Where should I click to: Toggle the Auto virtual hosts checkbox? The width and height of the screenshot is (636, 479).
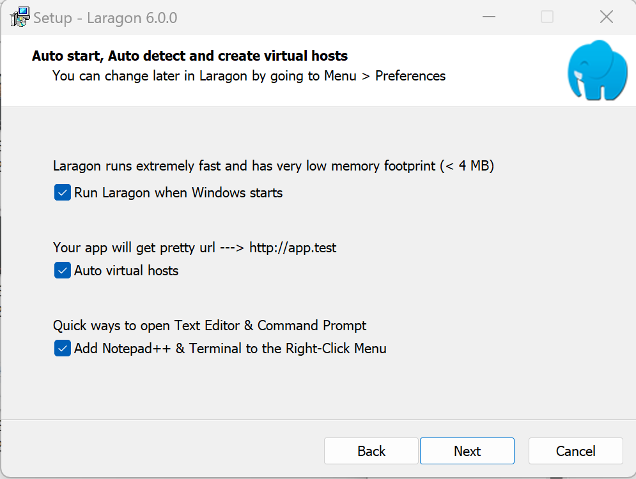63,270
